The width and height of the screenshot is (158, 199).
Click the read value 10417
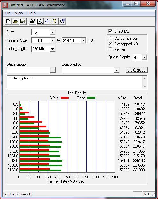(140, 104)
